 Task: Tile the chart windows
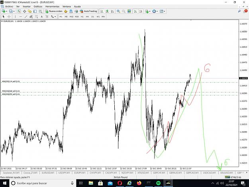click(129, 11)
